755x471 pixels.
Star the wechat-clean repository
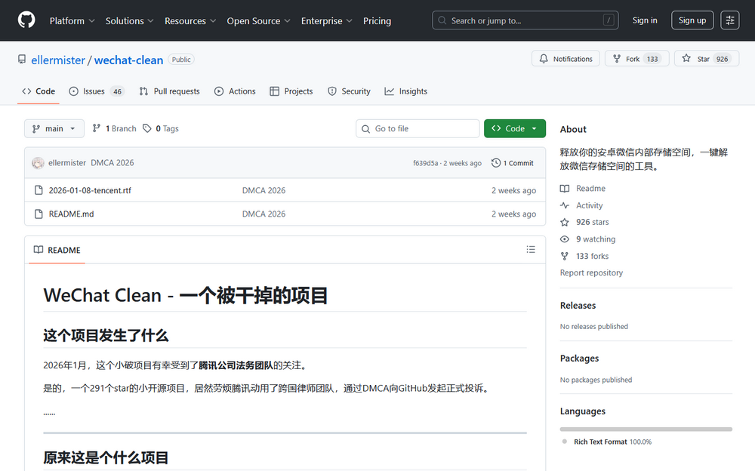[x=702, y=58]
